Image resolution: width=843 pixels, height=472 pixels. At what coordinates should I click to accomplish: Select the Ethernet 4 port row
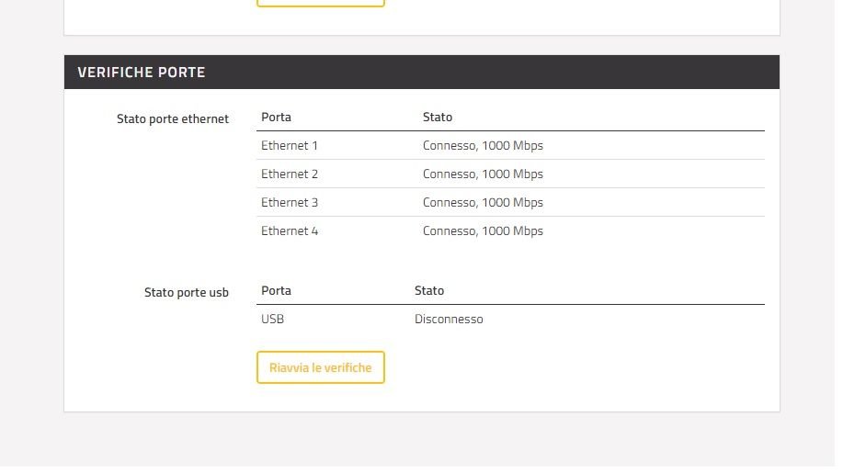tap(510, 230)
